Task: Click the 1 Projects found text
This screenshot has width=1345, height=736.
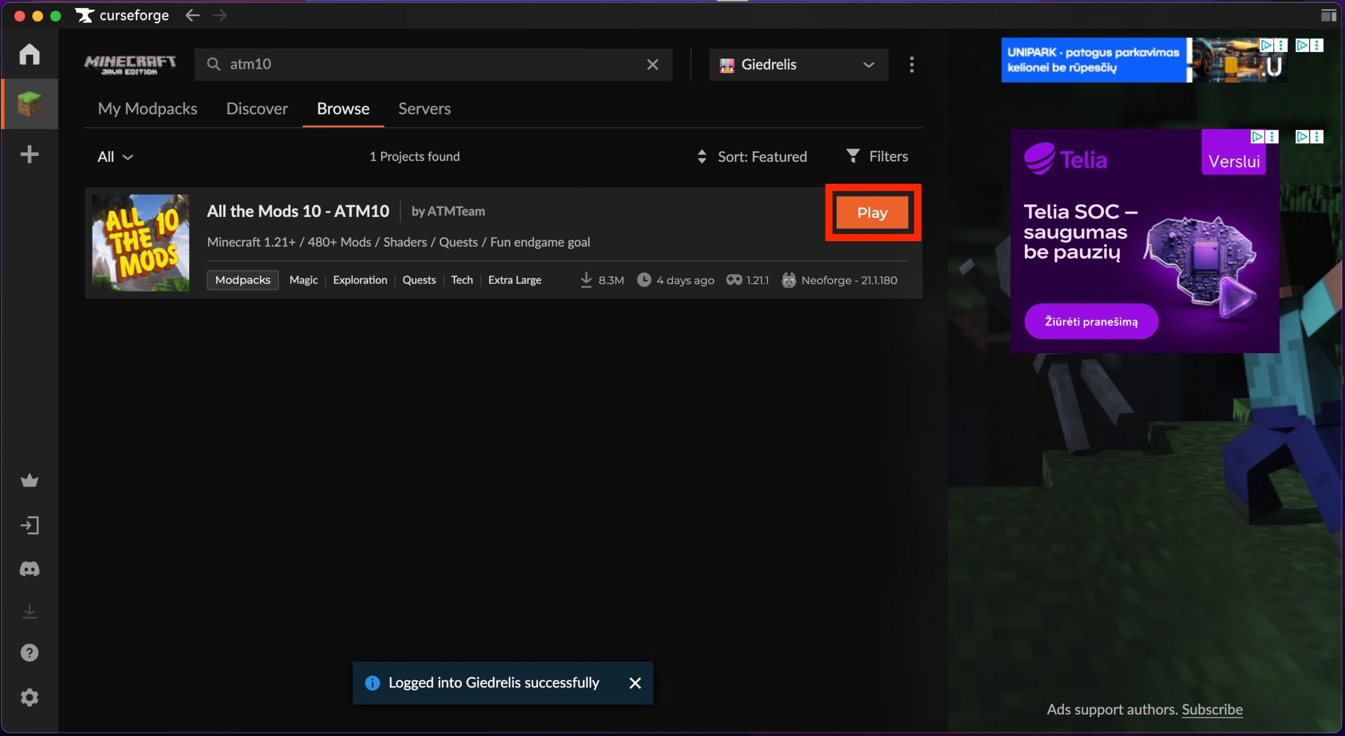Action: point(415,157)
